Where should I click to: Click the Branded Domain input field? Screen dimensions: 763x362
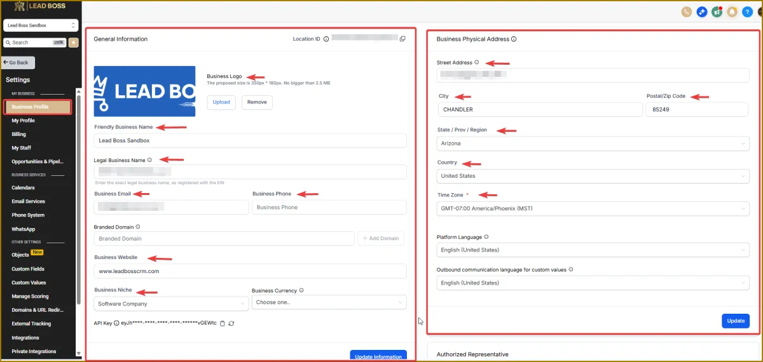[224, 239]
